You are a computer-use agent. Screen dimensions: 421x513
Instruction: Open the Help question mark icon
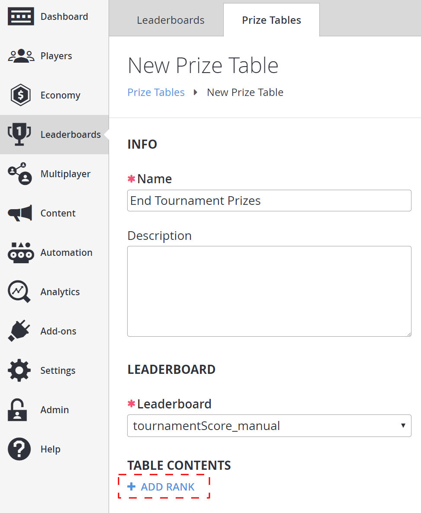click(x=19, y=449)
